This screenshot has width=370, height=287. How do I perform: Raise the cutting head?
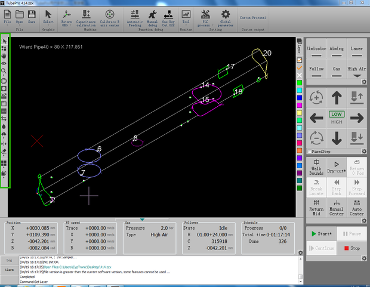coord(357,98)
